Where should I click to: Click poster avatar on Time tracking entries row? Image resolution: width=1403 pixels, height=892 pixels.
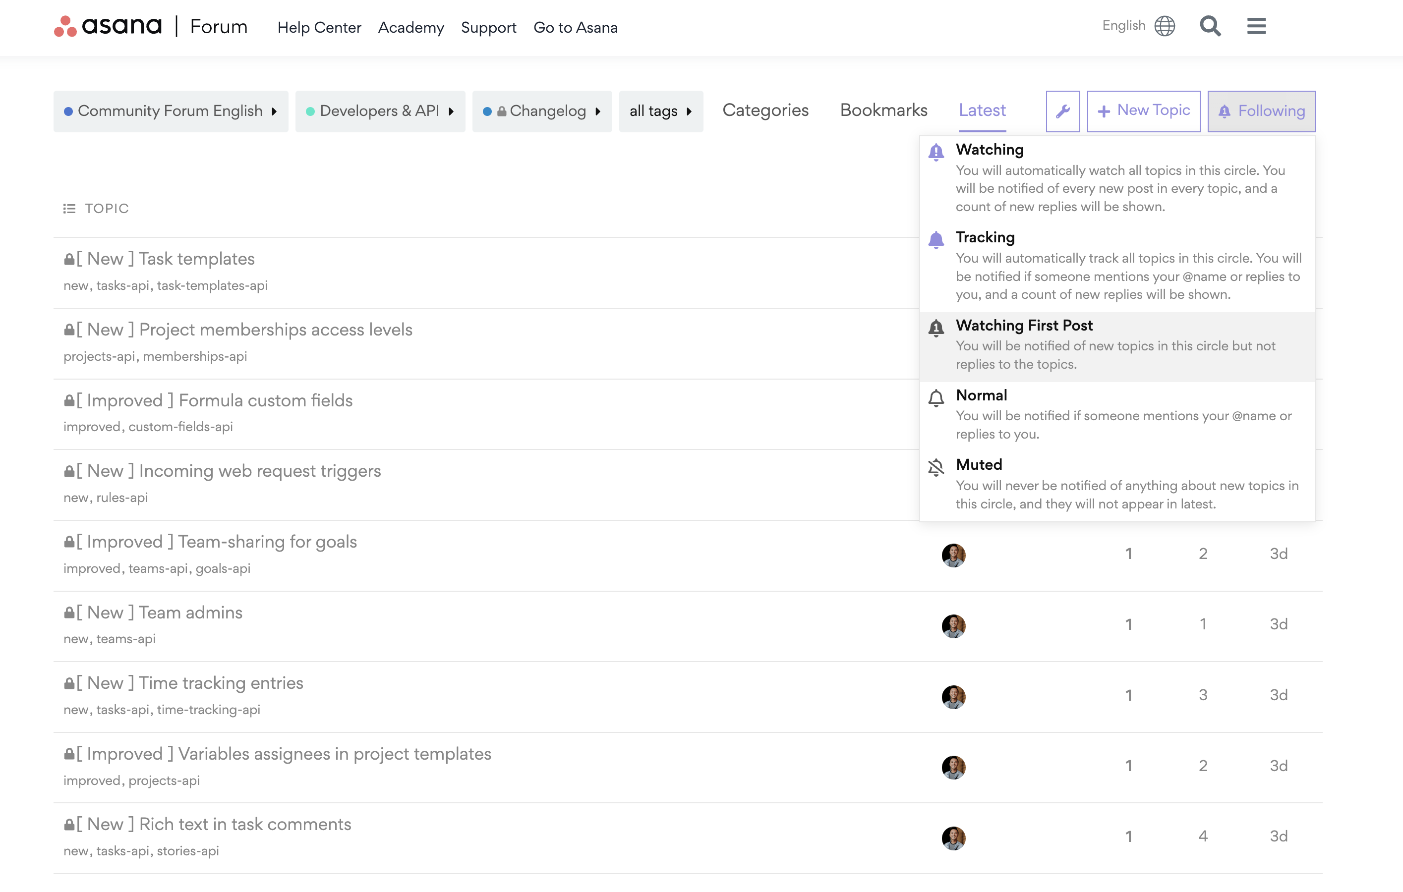(x=953, y=696)
